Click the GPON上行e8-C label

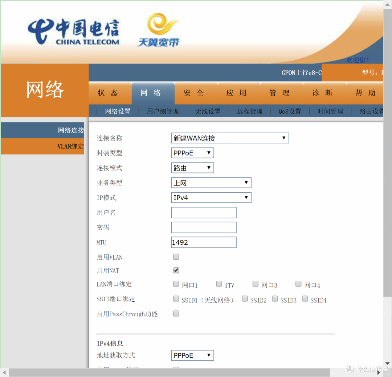tap(302, 72)
